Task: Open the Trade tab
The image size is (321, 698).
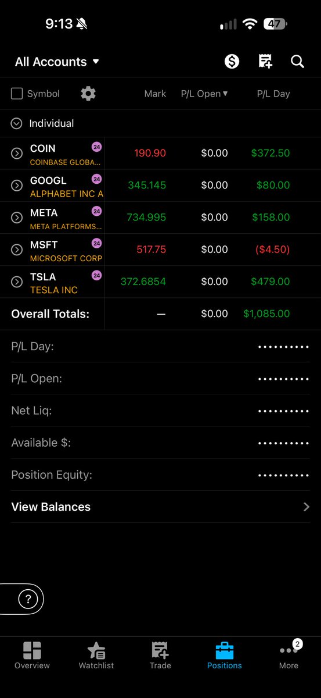Action: click(160, 656)
